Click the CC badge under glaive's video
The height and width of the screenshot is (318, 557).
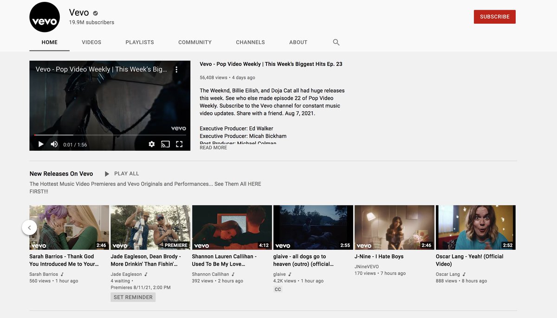point(277,289)
